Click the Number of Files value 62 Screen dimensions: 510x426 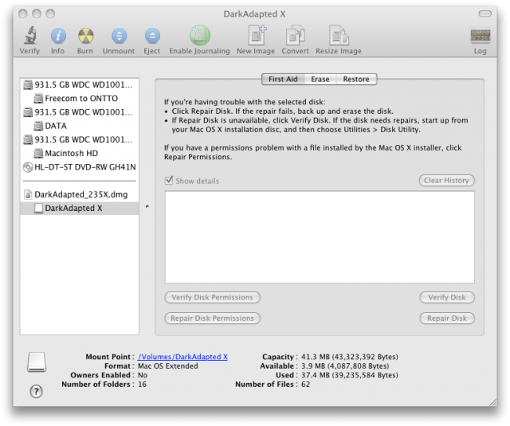pyautogui.click(x=306, y=385)
